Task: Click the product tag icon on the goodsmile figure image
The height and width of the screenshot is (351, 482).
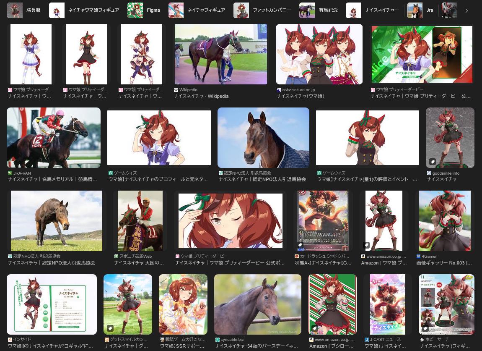Action: tap(433, 162)
